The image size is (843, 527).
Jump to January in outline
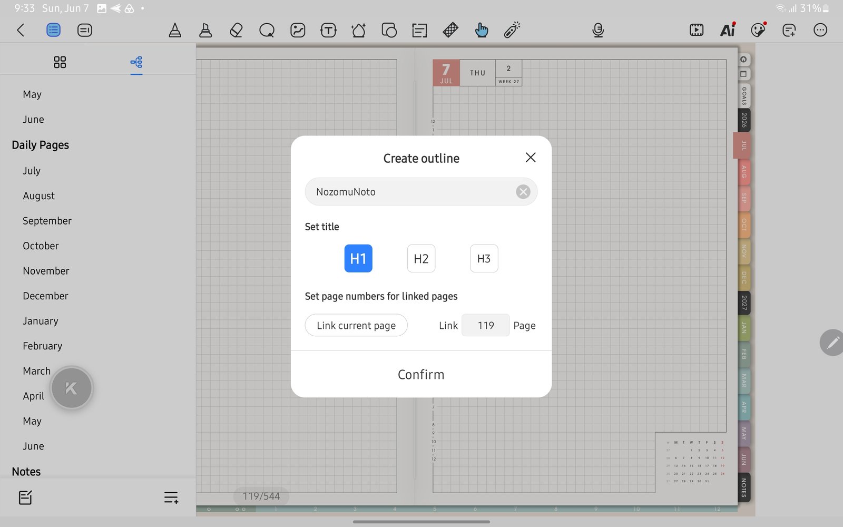point(41,321)
